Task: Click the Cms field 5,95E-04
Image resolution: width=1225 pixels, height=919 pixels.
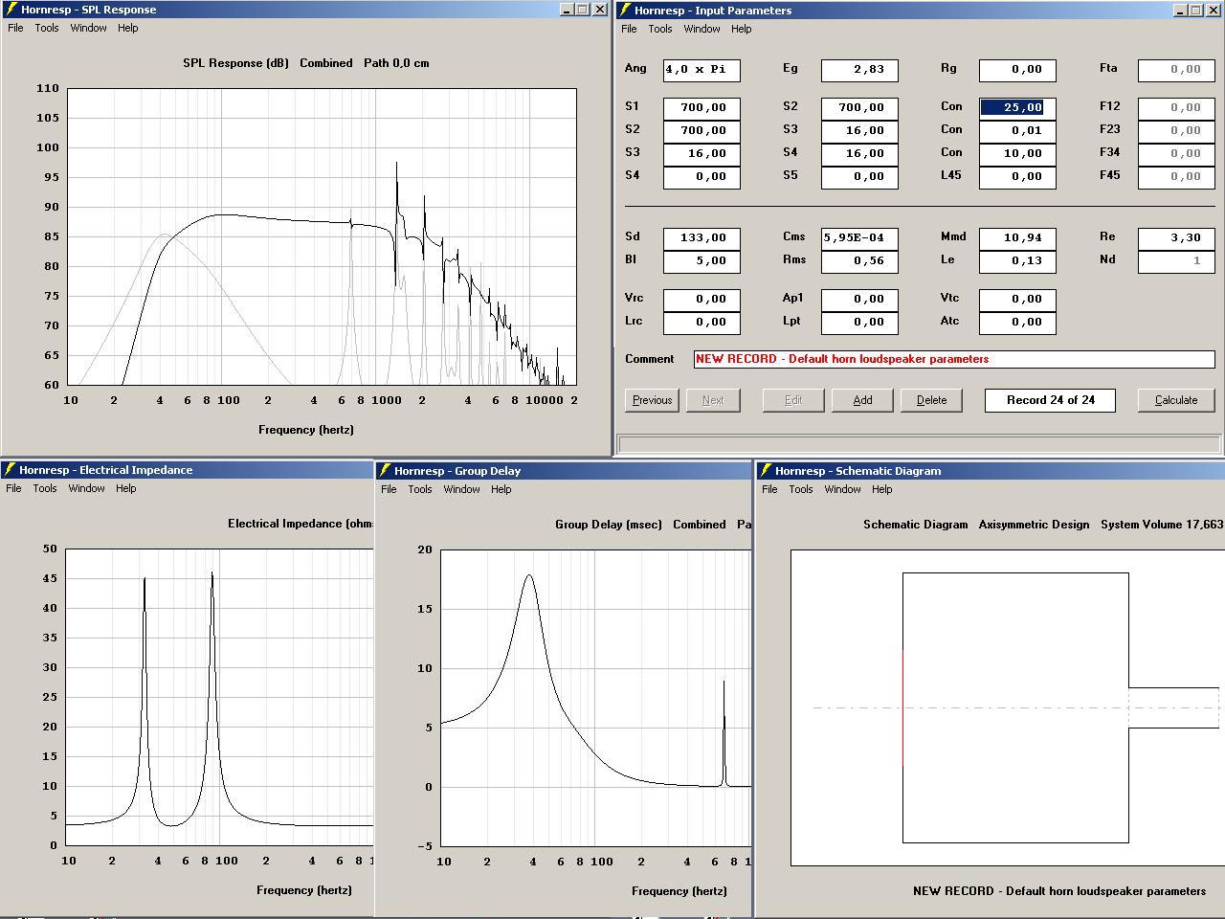Action: (859, 238)
